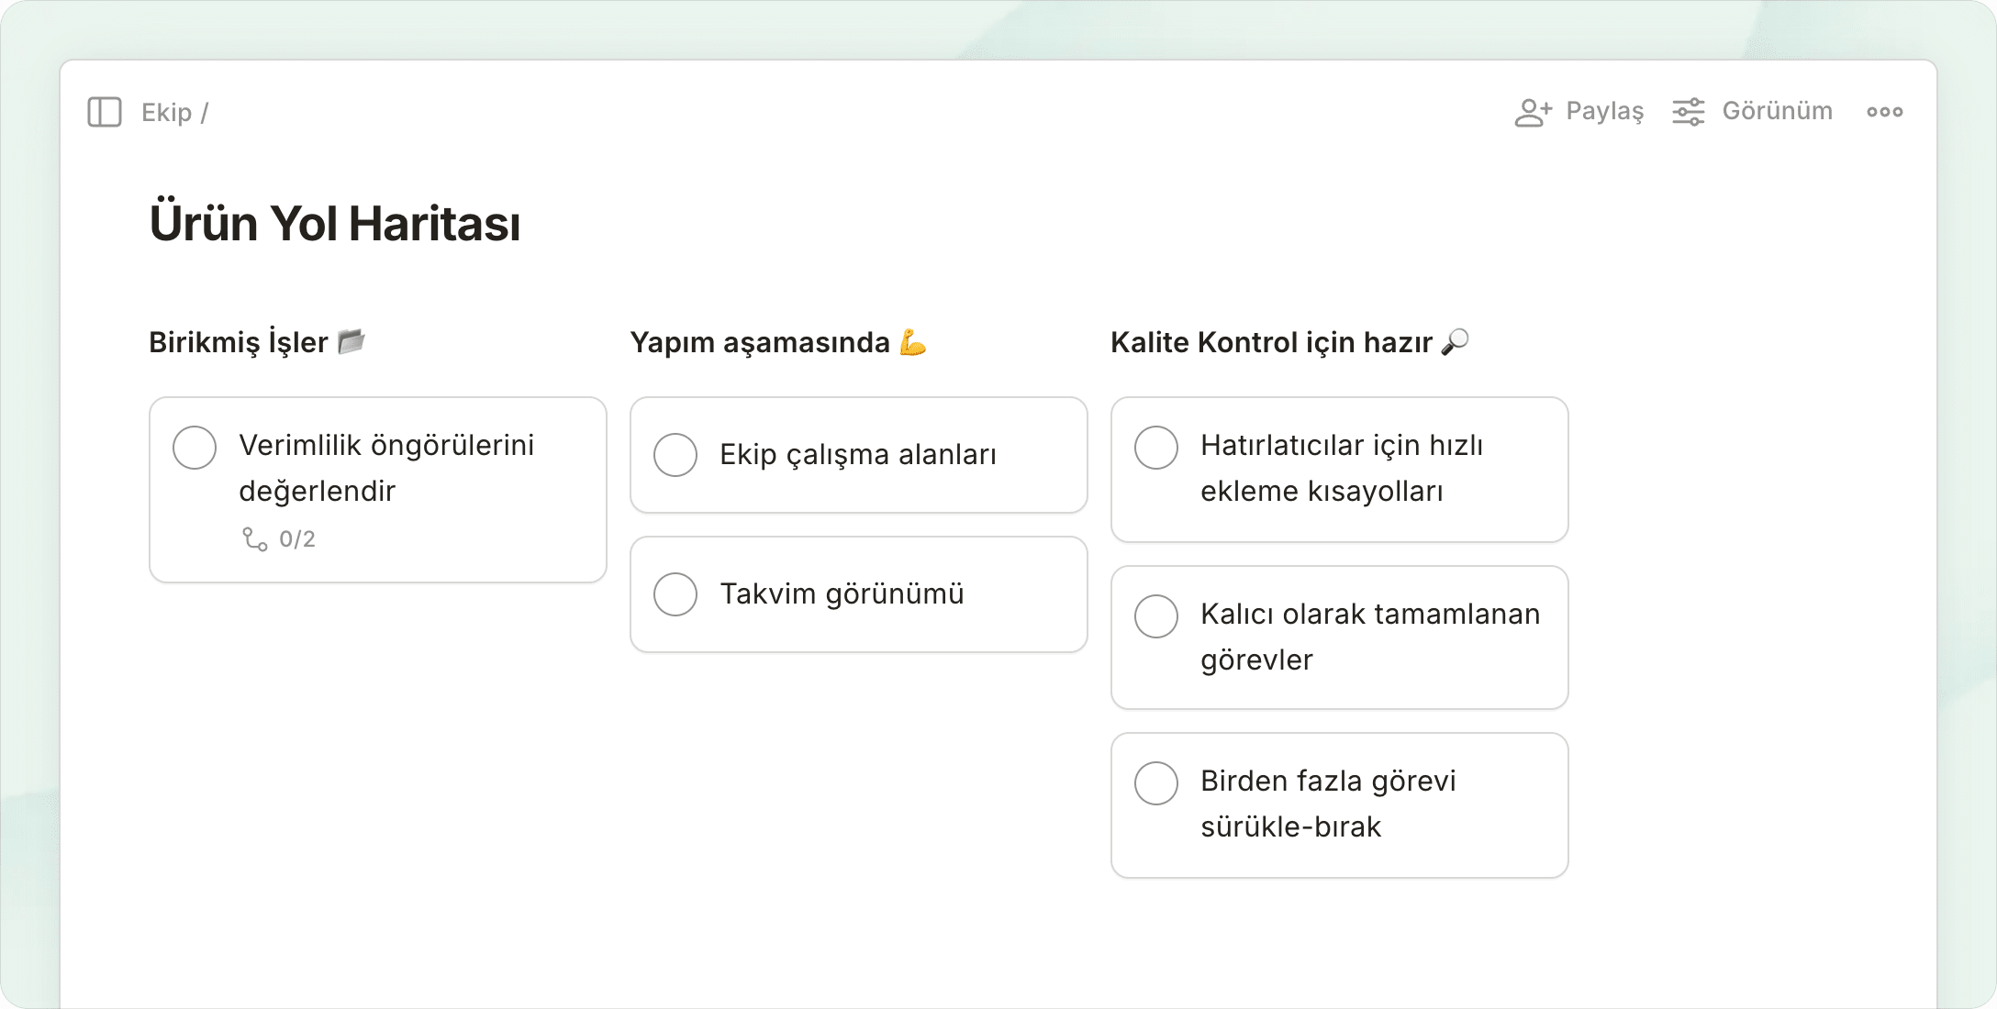Viewport: 1997px width, 1009px height.
Task: Open the Görünüm view options
Action: (1777, 111)
